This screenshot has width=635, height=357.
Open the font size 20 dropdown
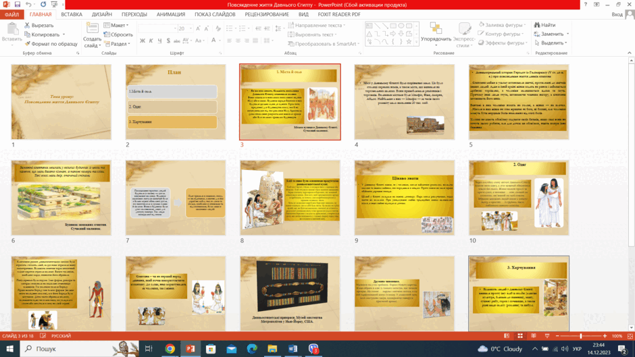(x=190, y=28)
